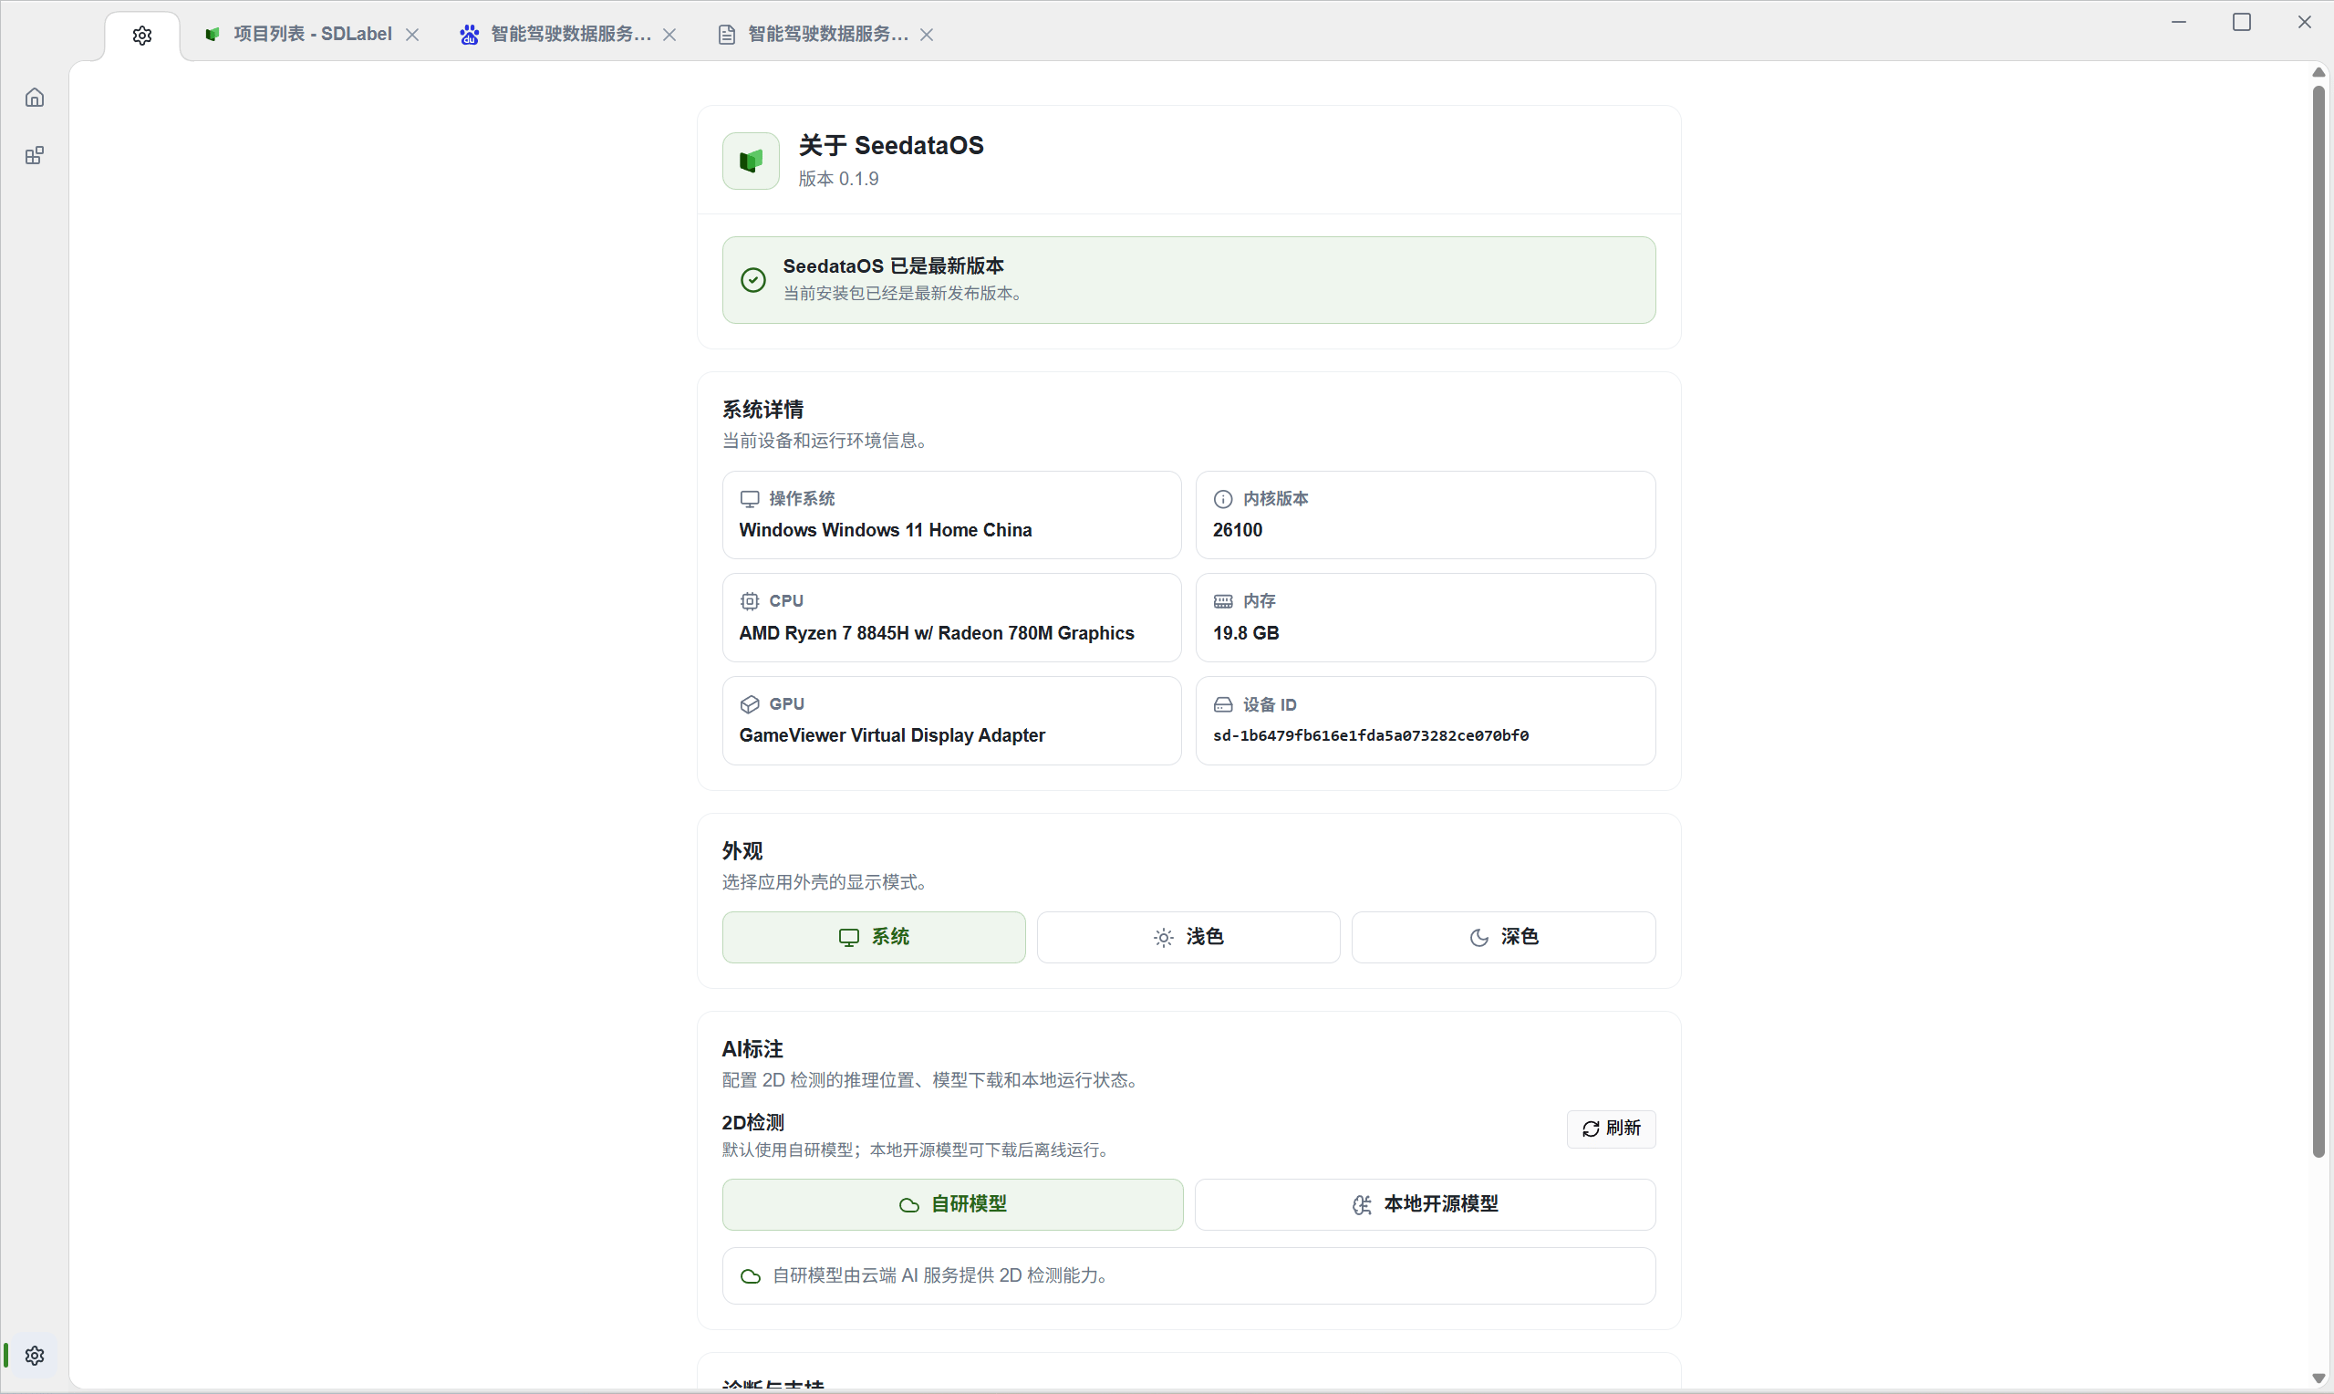Choose 本地开源模型 for 2D detection

[x=1426, y=1204]
